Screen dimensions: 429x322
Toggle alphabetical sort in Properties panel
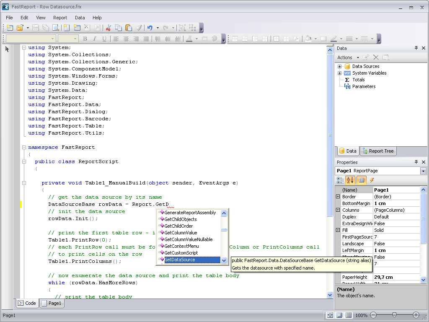click(351, 180)
